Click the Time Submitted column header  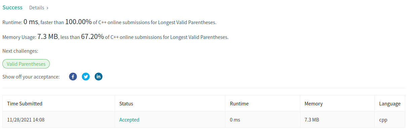click(25, 103)
